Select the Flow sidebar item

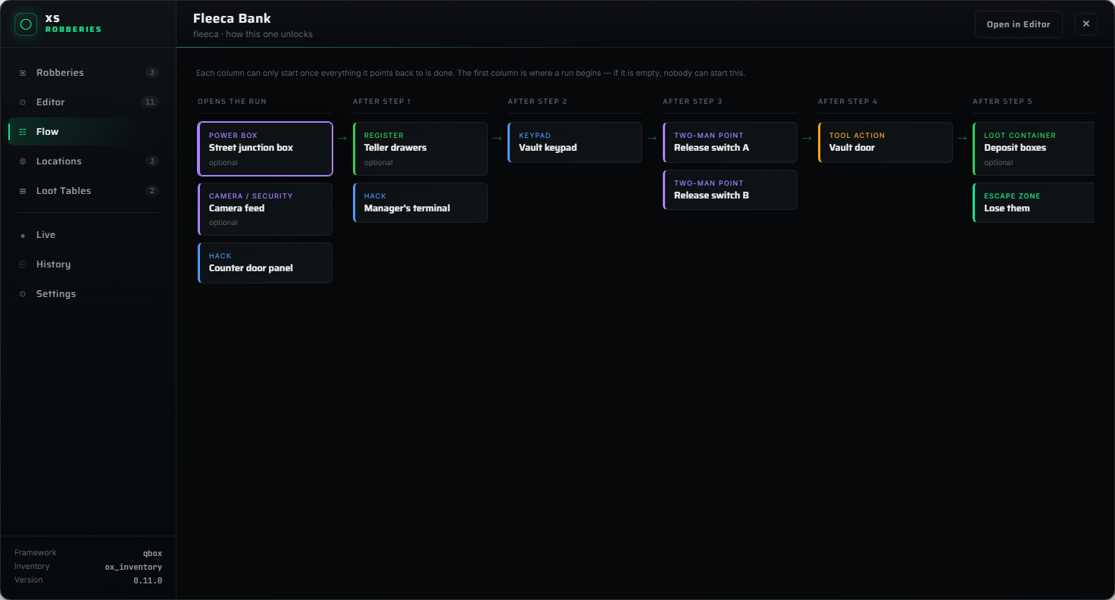pos(88,132)
